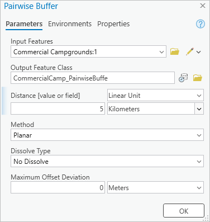
Task: Open the output dataset options icon
Action: tap(183, 78)
